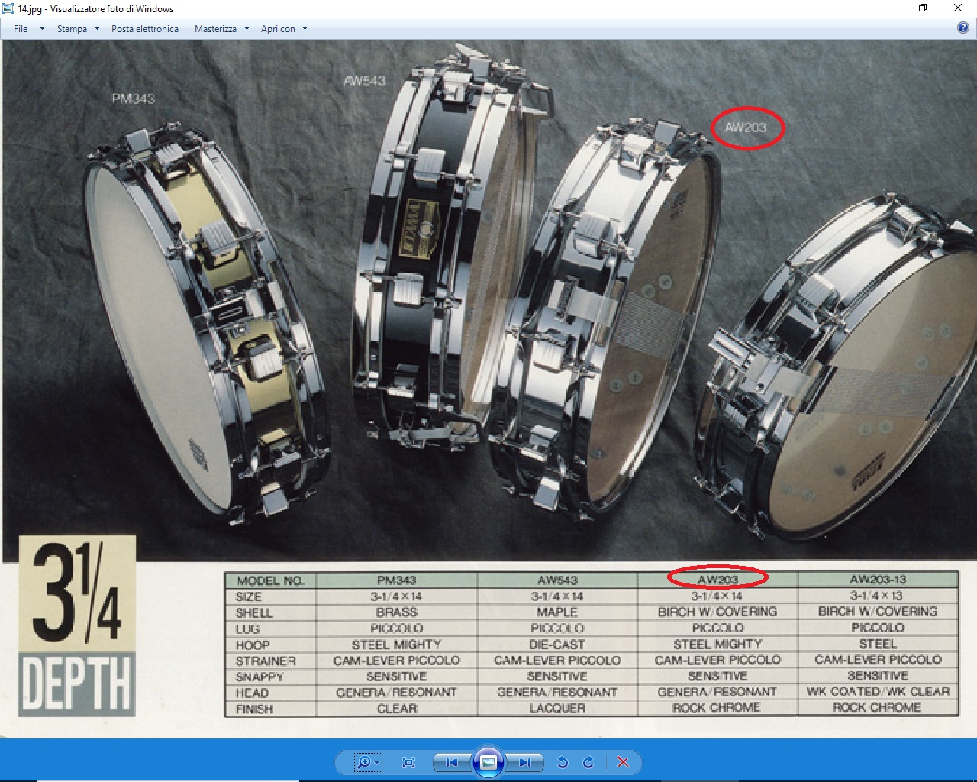This screenshot has width=977, height=782.
Task: Click the fit-to-window actual size icon
Action: (x=408, y=762)
